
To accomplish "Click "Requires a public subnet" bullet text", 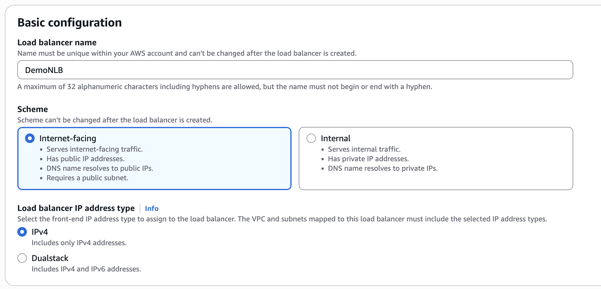I will (87, 178).
